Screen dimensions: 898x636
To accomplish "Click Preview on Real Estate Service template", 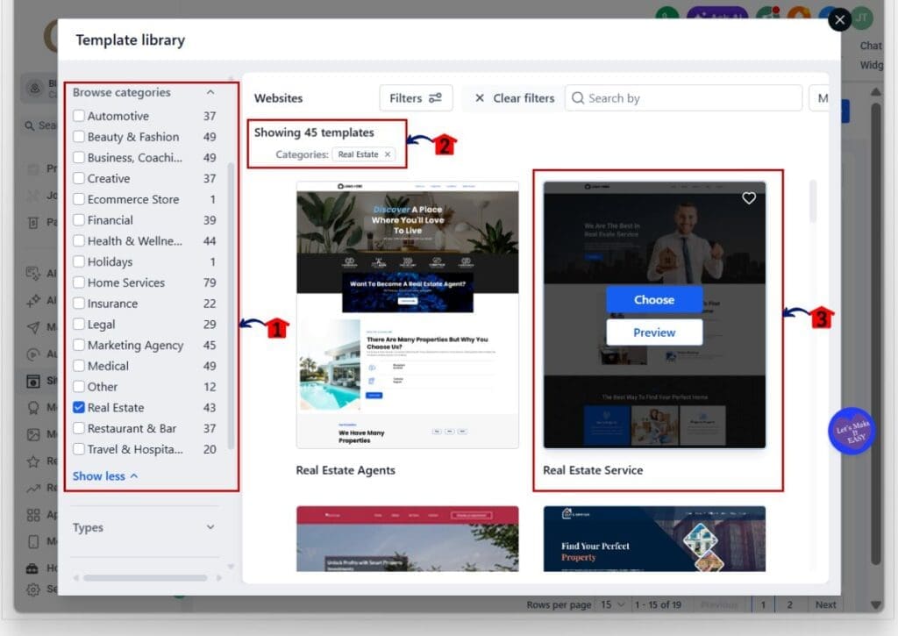I will [654, 332].
